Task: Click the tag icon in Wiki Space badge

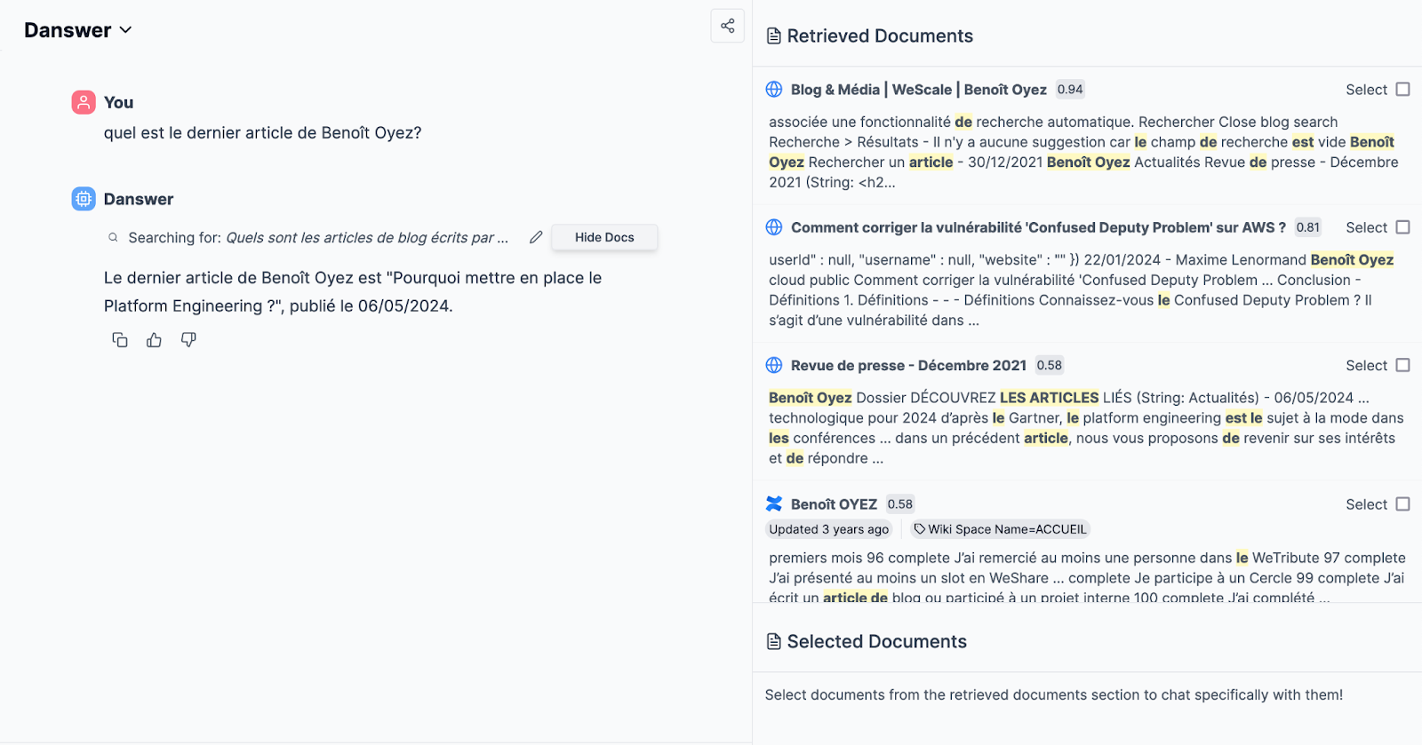Action: (x=920, y=529)
